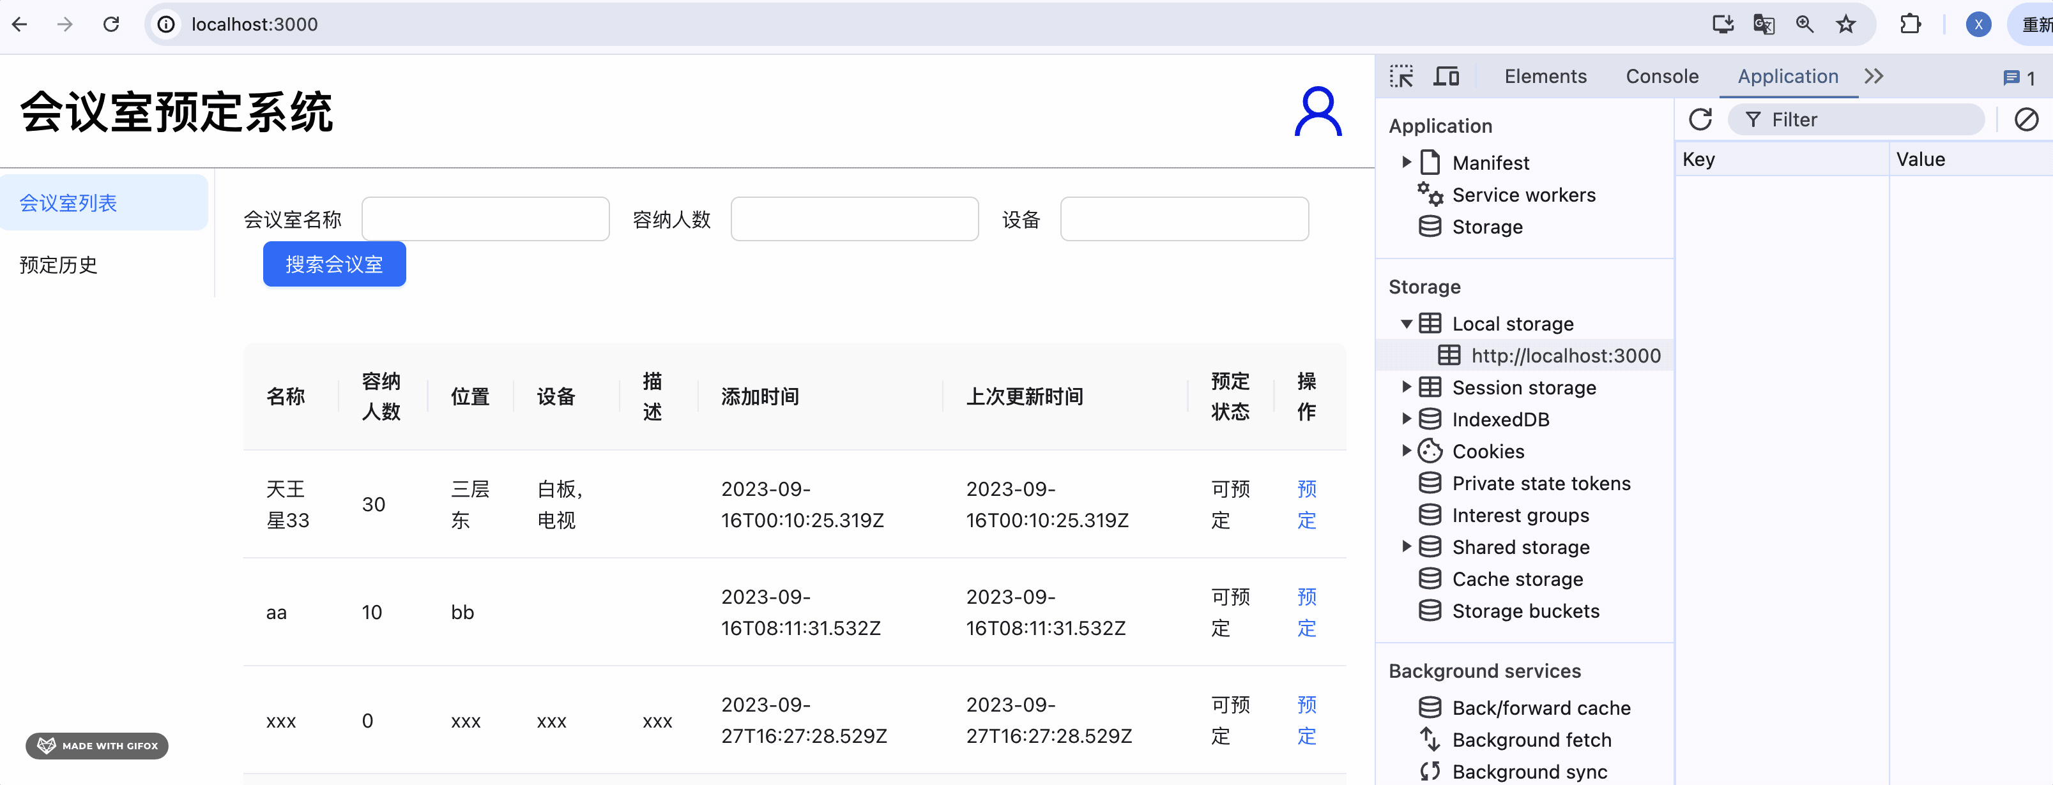Click the clear all storage icon

tap(2026, 119)
